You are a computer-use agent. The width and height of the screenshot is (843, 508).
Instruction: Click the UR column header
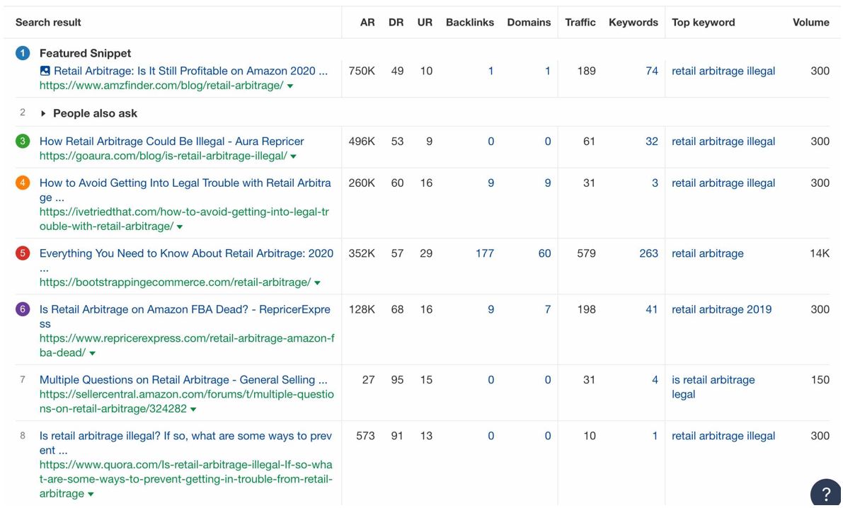coord(425,23)
